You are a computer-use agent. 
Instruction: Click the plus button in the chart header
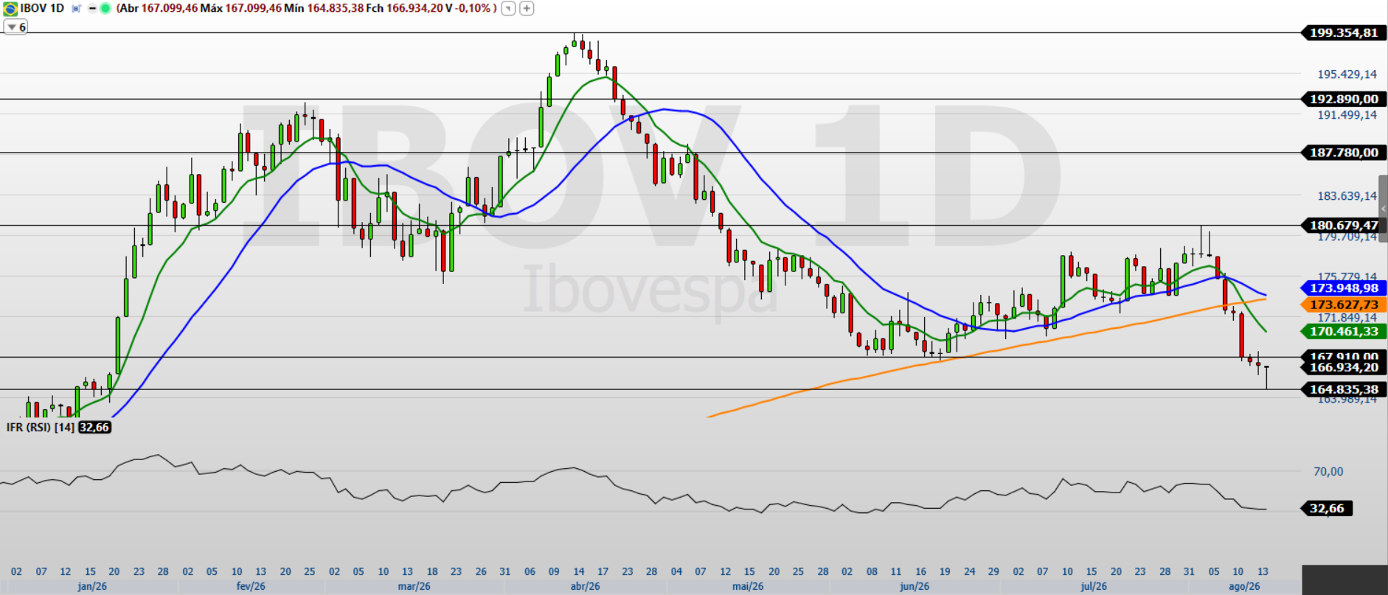[527, 9]
